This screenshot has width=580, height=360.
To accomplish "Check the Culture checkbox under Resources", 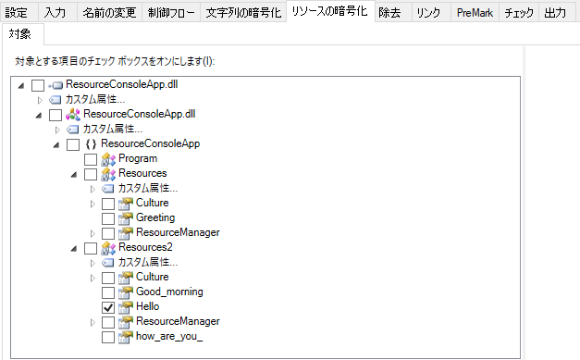I will tap(108, 204).
